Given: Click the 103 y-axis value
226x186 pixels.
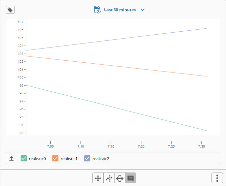Looking at the screenshot, I should tap(21, 54).
